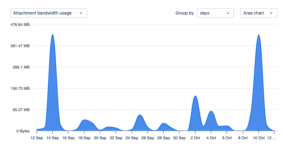Click the 12 Sep x-axis label

[x=37, y=138]
